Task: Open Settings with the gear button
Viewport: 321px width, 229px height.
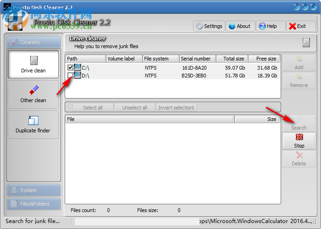Action: pos(209,26)
